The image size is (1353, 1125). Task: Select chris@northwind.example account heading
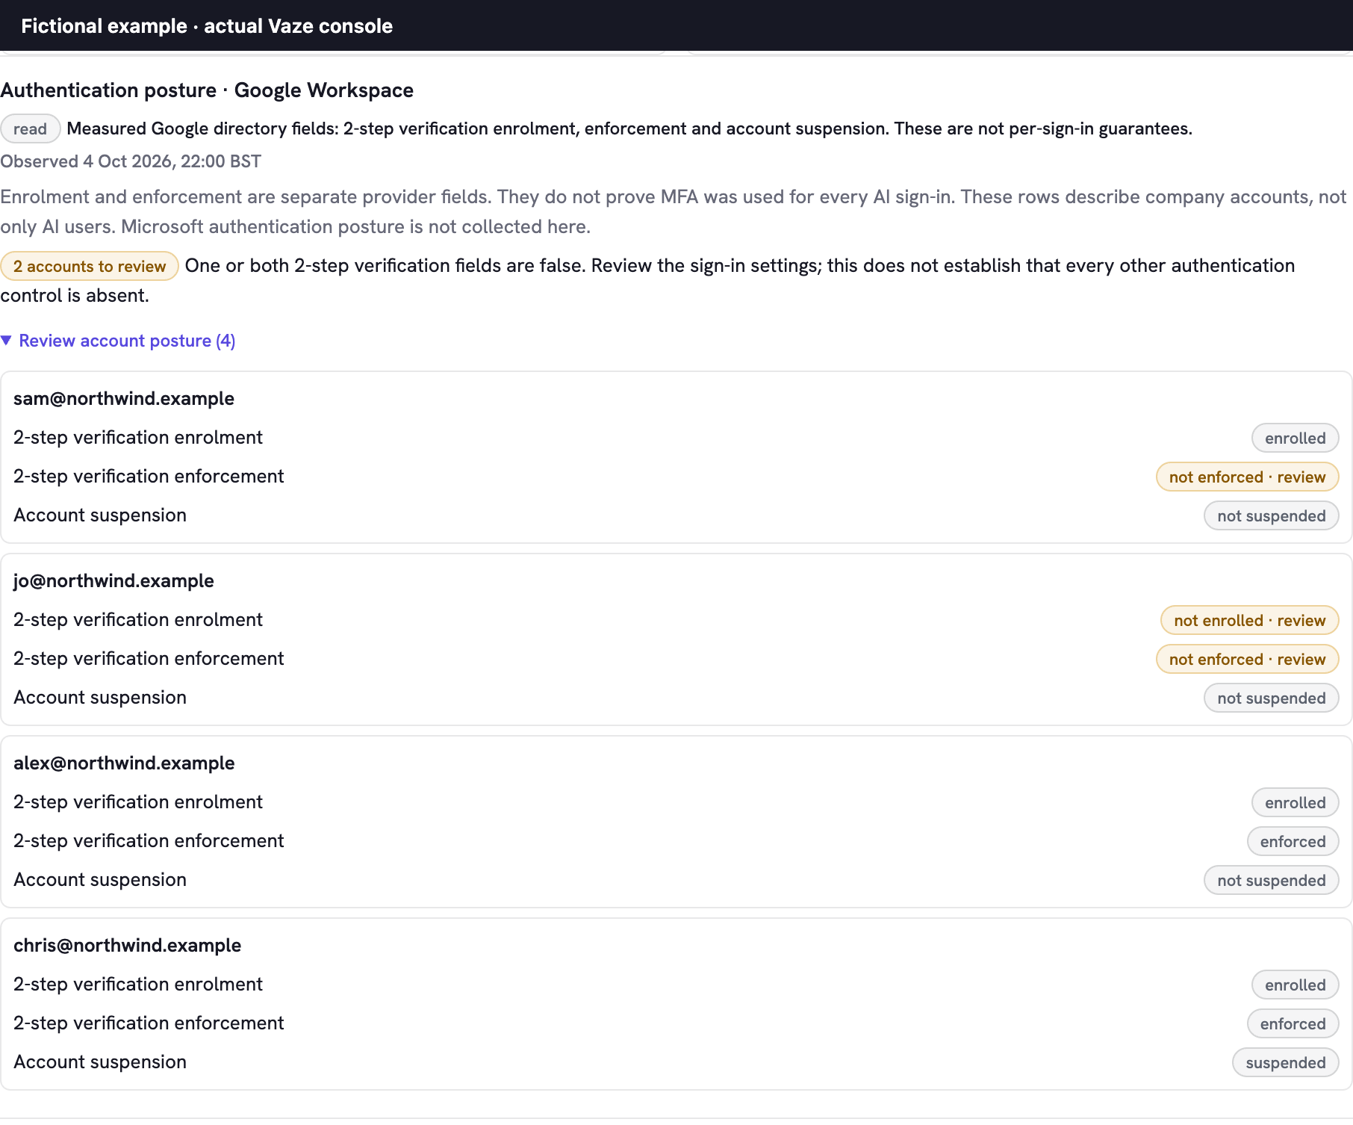click(x=128, y=945)
